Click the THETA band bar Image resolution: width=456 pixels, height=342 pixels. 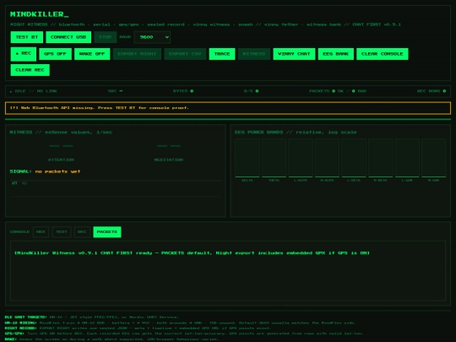point(274,158)
